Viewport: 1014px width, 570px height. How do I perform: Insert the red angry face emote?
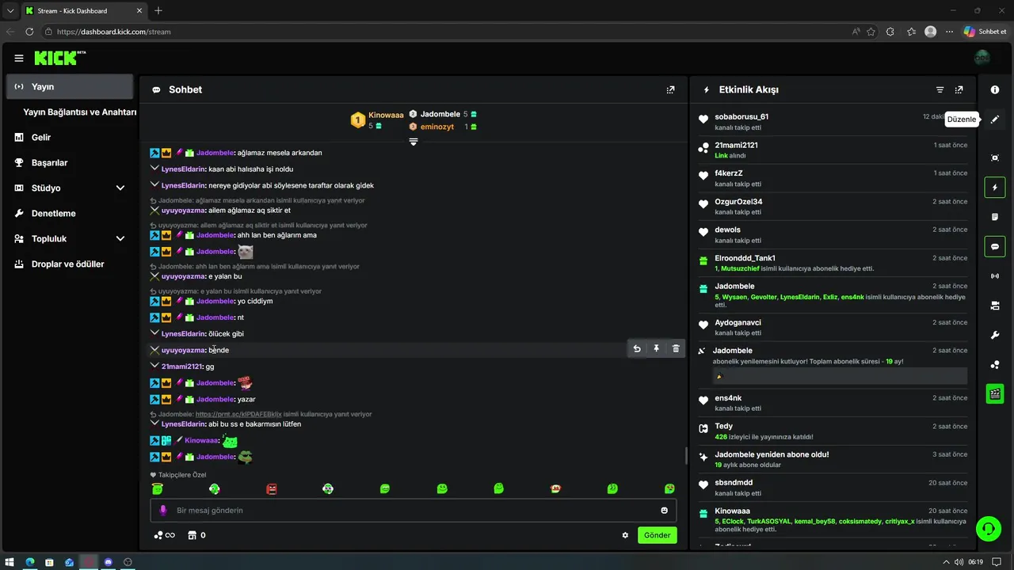point(272,488)
